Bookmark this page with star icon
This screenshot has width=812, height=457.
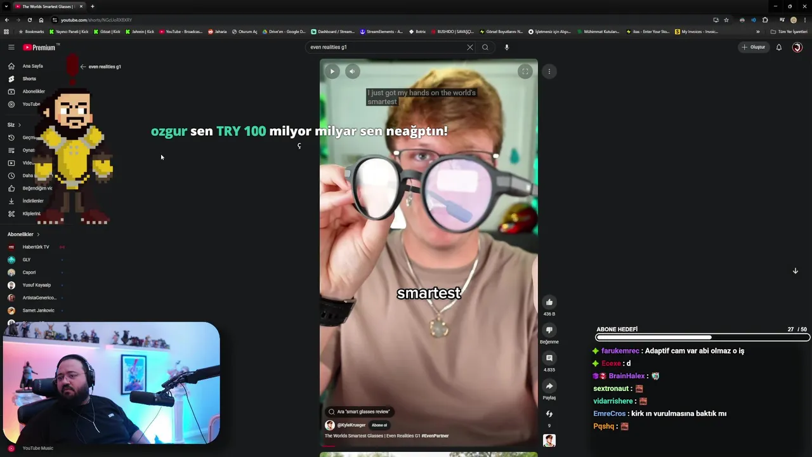(x=726, y=20)
